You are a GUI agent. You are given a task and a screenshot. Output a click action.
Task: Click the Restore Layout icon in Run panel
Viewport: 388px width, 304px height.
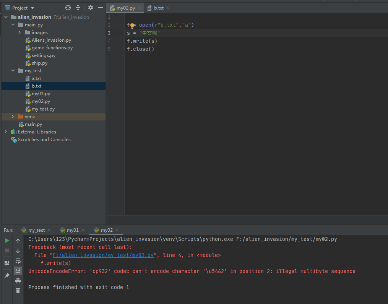tap(7, 263)
